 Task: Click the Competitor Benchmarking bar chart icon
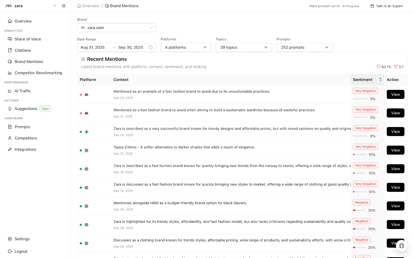[x=10, y=73]
